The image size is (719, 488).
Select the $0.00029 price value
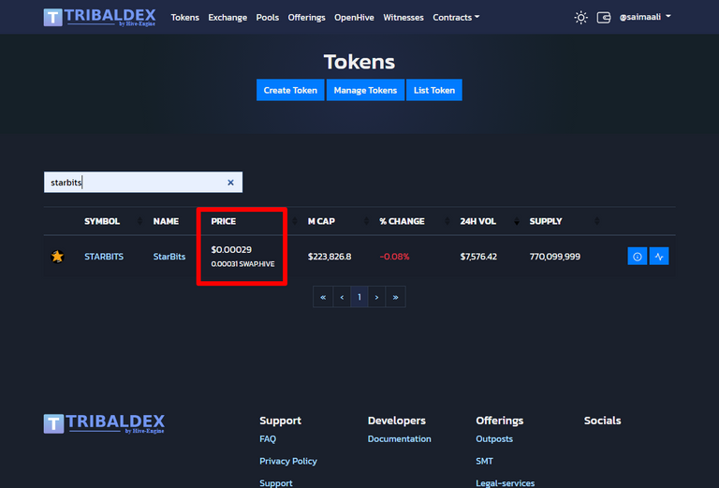pos(231,249)
